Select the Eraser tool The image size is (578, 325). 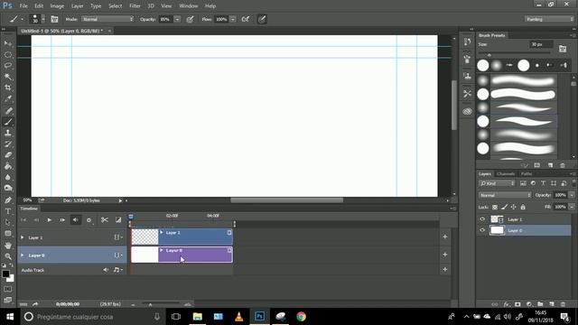(x=8, y=155)
